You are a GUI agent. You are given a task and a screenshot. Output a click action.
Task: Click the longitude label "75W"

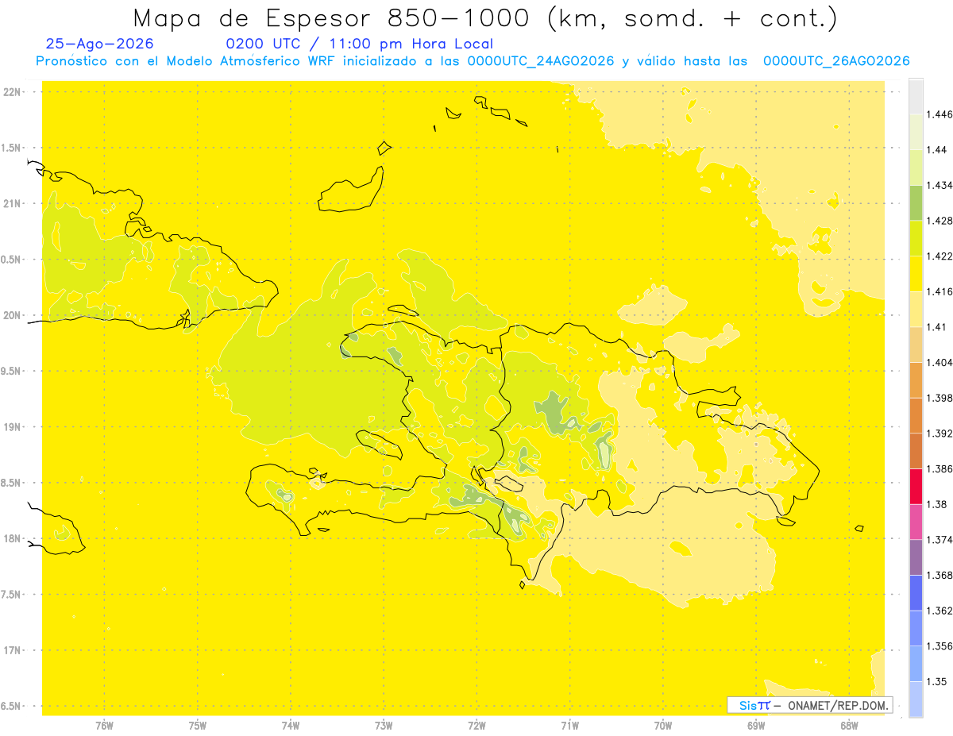coord(198,726)
